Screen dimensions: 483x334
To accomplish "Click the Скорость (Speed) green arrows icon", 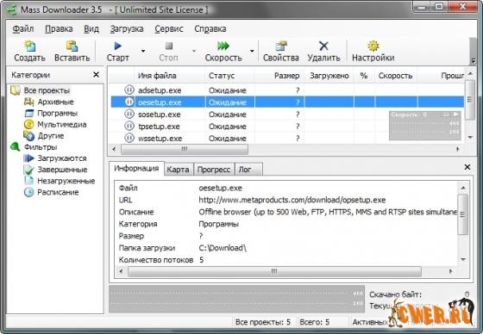I will point(223,46).
